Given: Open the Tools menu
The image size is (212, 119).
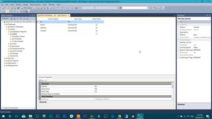Looking at the screenshot, I should (x=45, y=5).
